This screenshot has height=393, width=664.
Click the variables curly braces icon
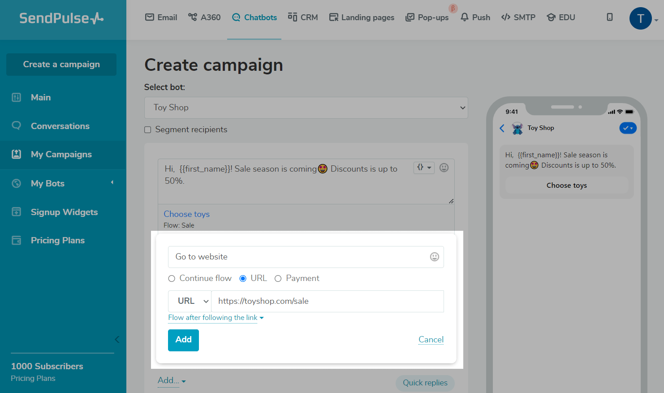[x=423, y=168]
